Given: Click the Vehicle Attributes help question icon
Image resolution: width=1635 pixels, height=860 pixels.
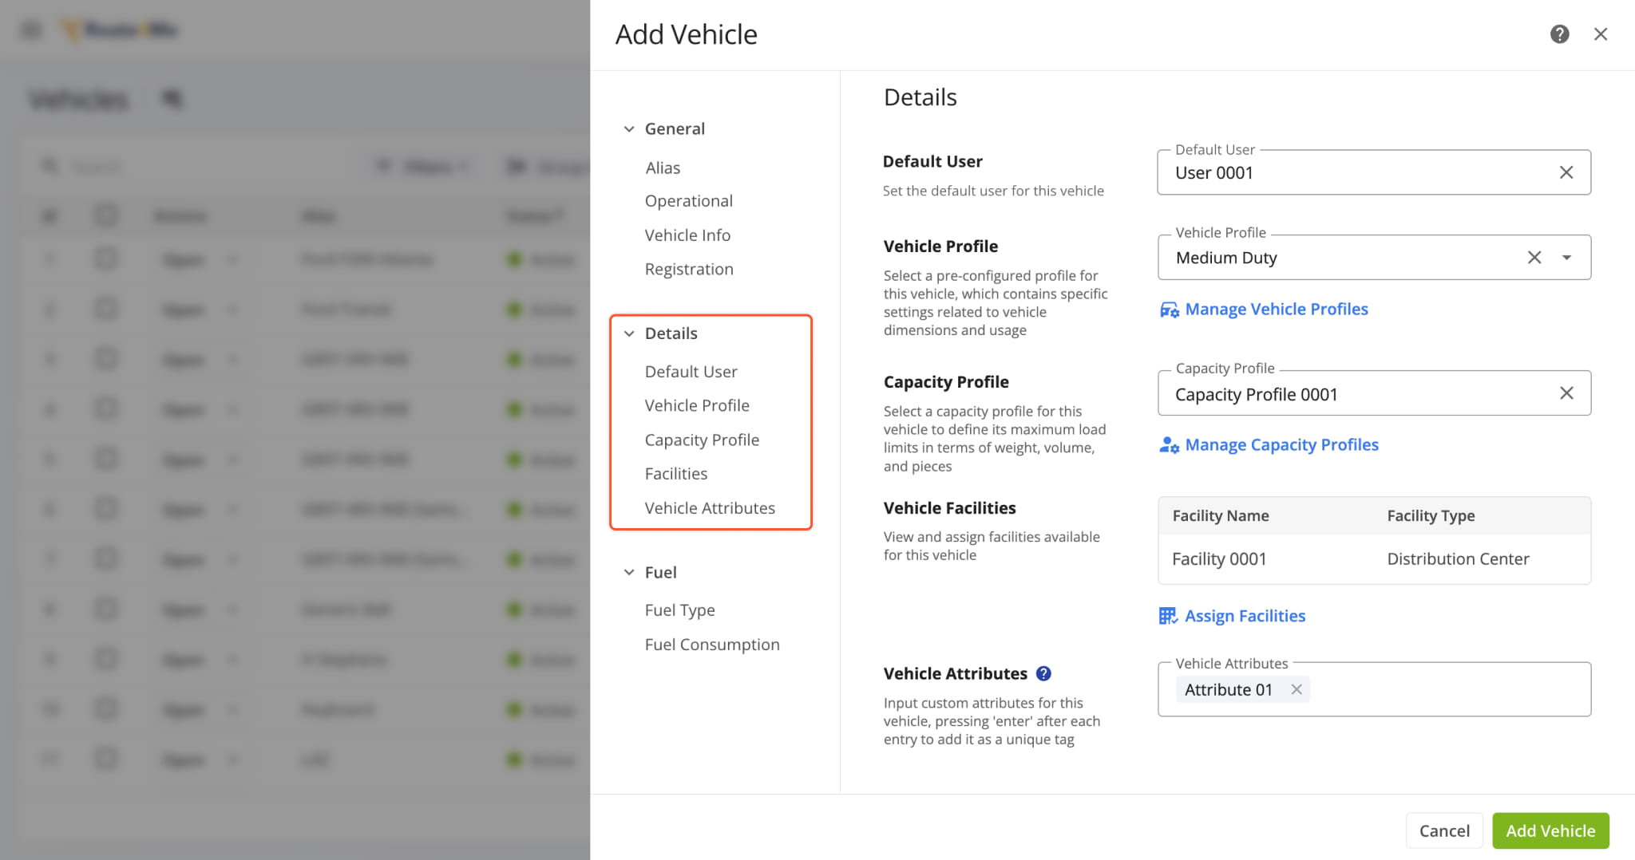Looking at the screenshot, I should tap(1043, 673).
